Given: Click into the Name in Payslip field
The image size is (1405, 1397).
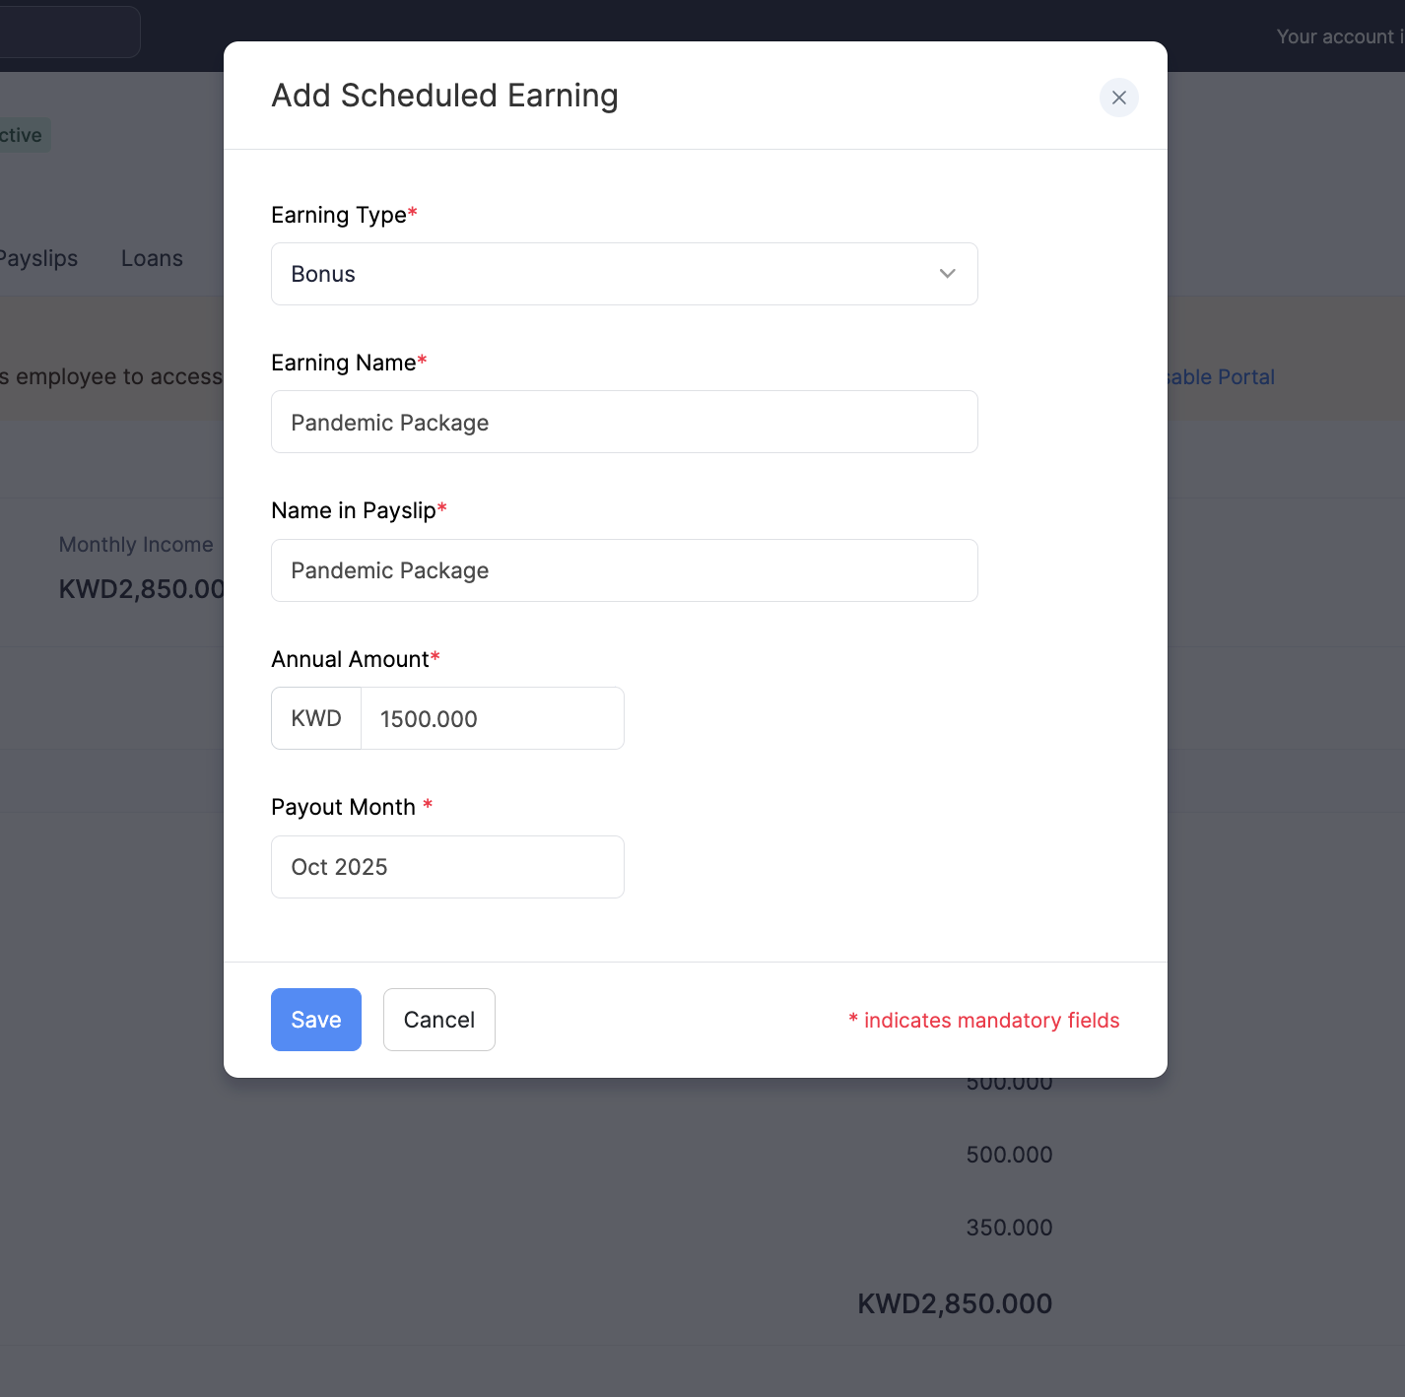Looking at the screenshot, I should click(623, 570).
